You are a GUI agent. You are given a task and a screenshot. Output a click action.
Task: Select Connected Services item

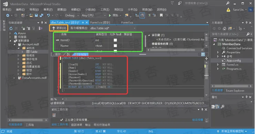click(239, 48)
